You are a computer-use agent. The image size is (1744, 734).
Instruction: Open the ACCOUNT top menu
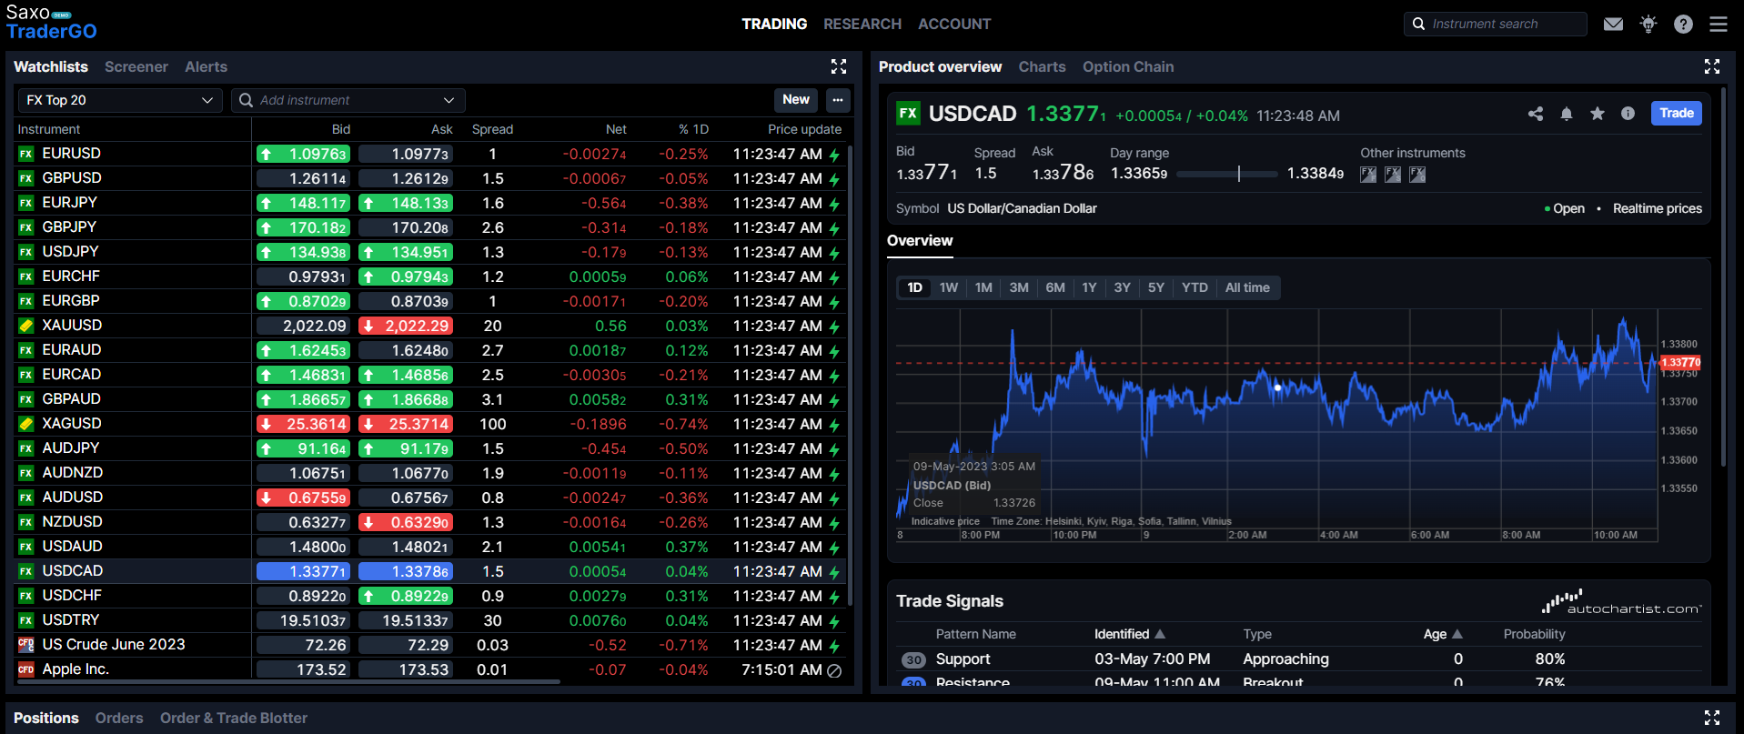tap(954, 24)
